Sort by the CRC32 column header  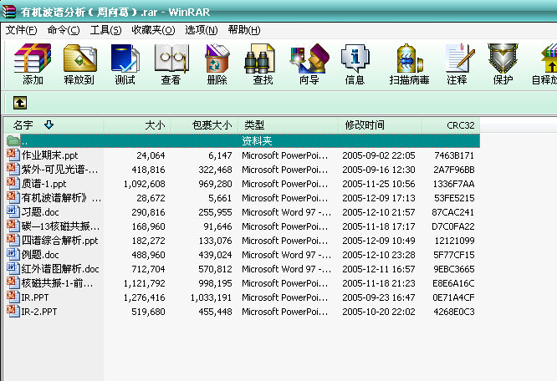coord(451,124)
